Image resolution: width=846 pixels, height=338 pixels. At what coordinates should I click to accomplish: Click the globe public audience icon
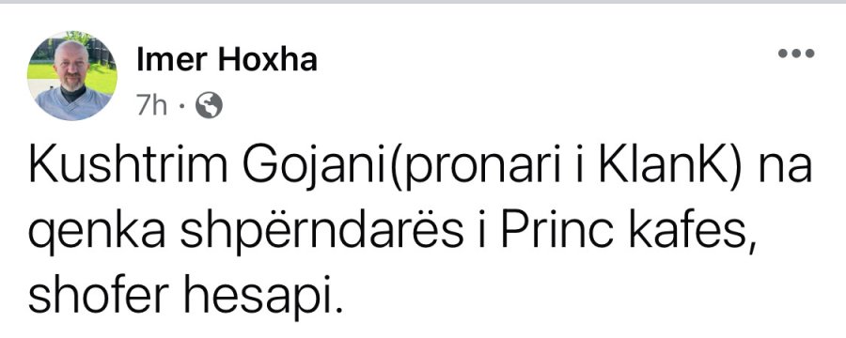(209, 105)
